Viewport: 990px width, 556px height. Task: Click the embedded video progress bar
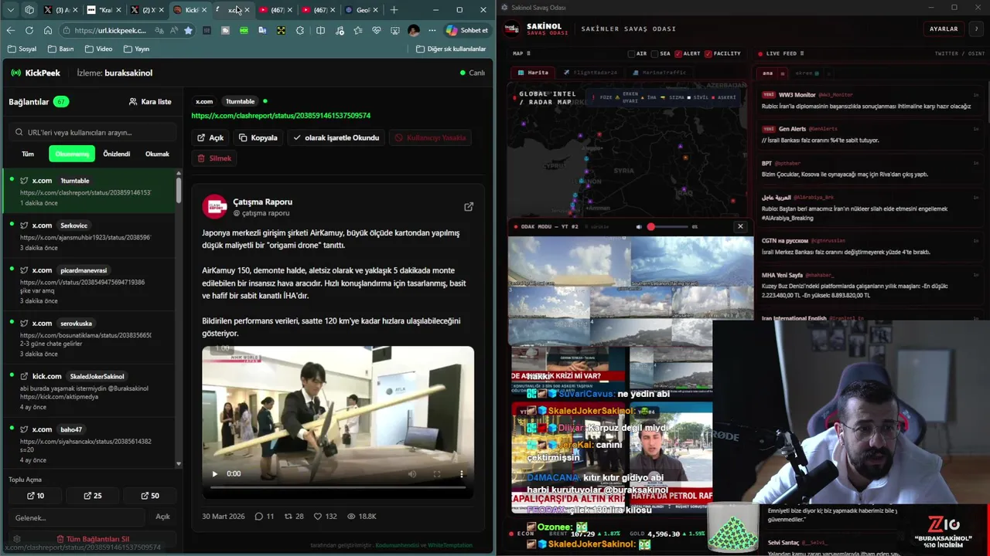338,487
